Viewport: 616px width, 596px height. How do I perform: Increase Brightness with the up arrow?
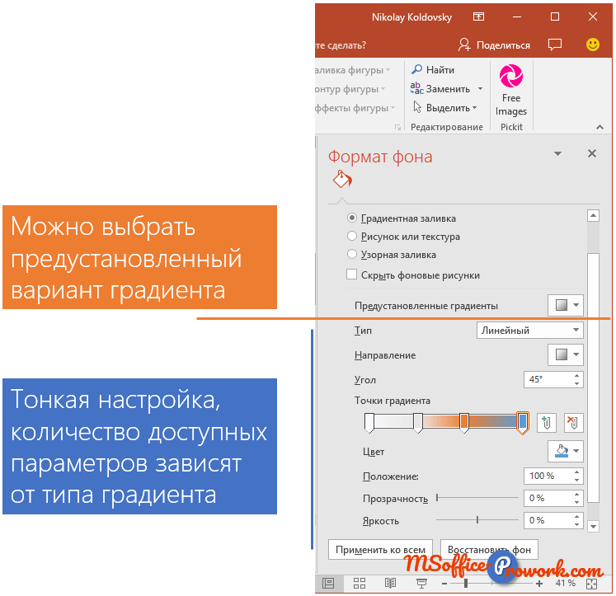[x=576, y=517]
